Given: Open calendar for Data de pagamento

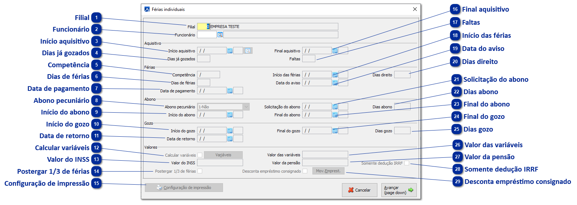Looking at the screenshot, I should [x=230, y=91].
